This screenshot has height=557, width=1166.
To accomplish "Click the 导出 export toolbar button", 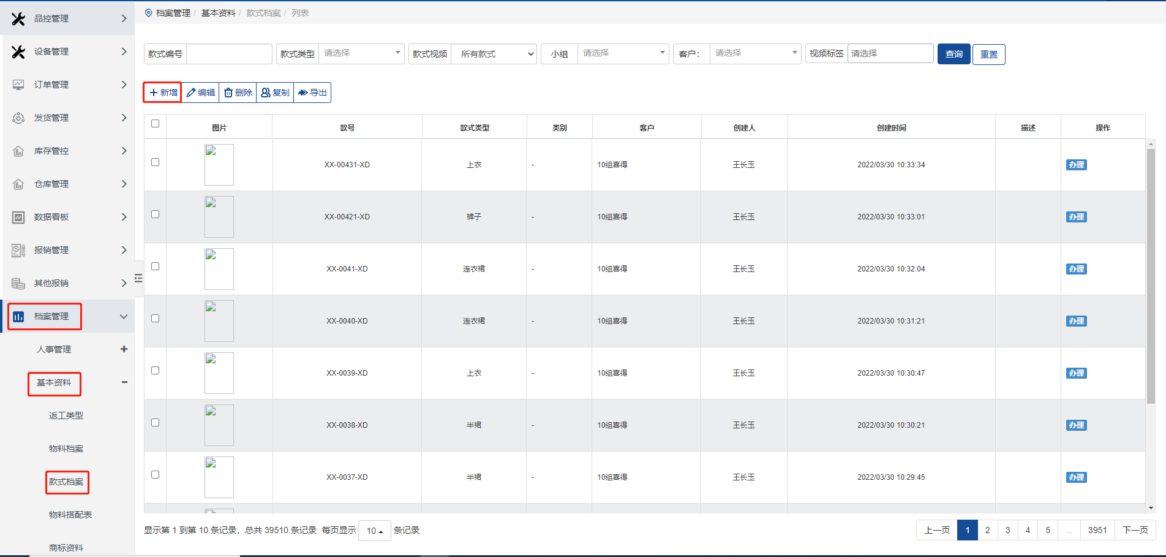I will click(312, 93).
